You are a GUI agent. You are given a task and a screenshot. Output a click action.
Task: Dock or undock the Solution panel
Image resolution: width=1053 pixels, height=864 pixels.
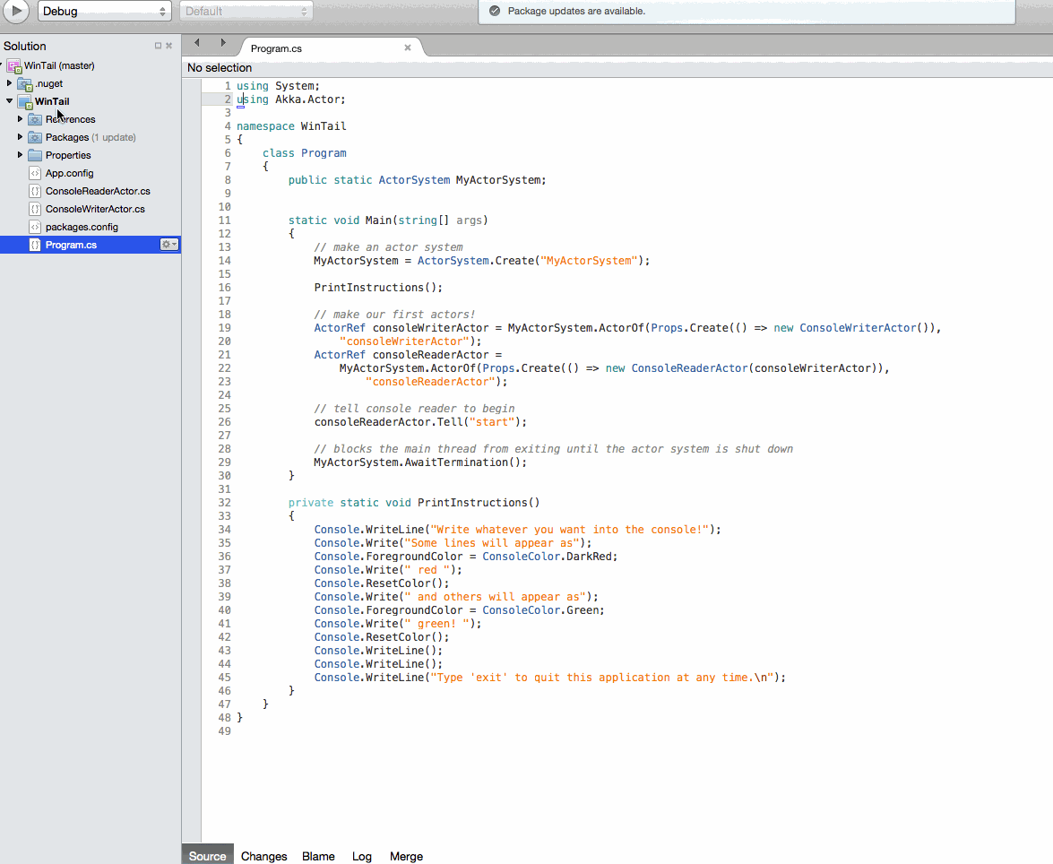point(158,46)
